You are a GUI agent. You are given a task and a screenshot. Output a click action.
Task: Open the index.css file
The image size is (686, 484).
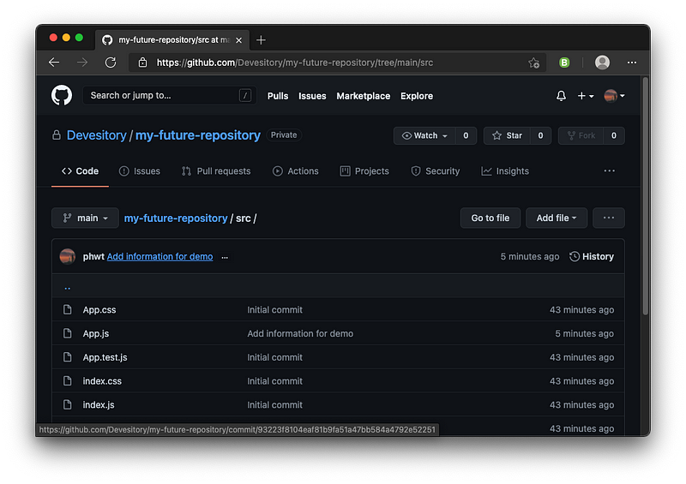click(102, 381)
